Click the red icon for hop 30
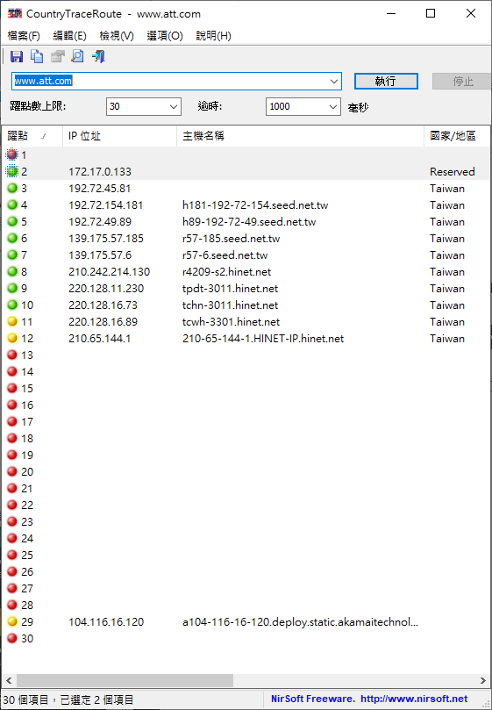 point(12,638)
